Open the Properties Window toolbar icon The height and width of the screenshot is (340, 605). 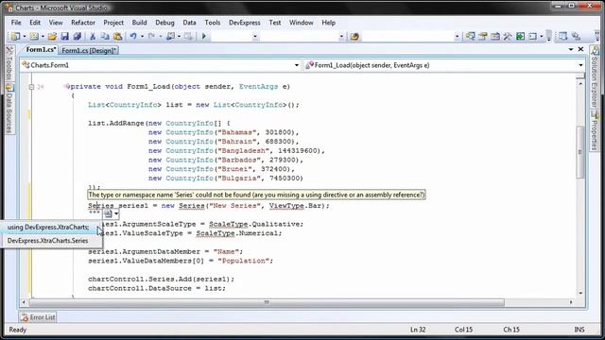pos(483,36)
